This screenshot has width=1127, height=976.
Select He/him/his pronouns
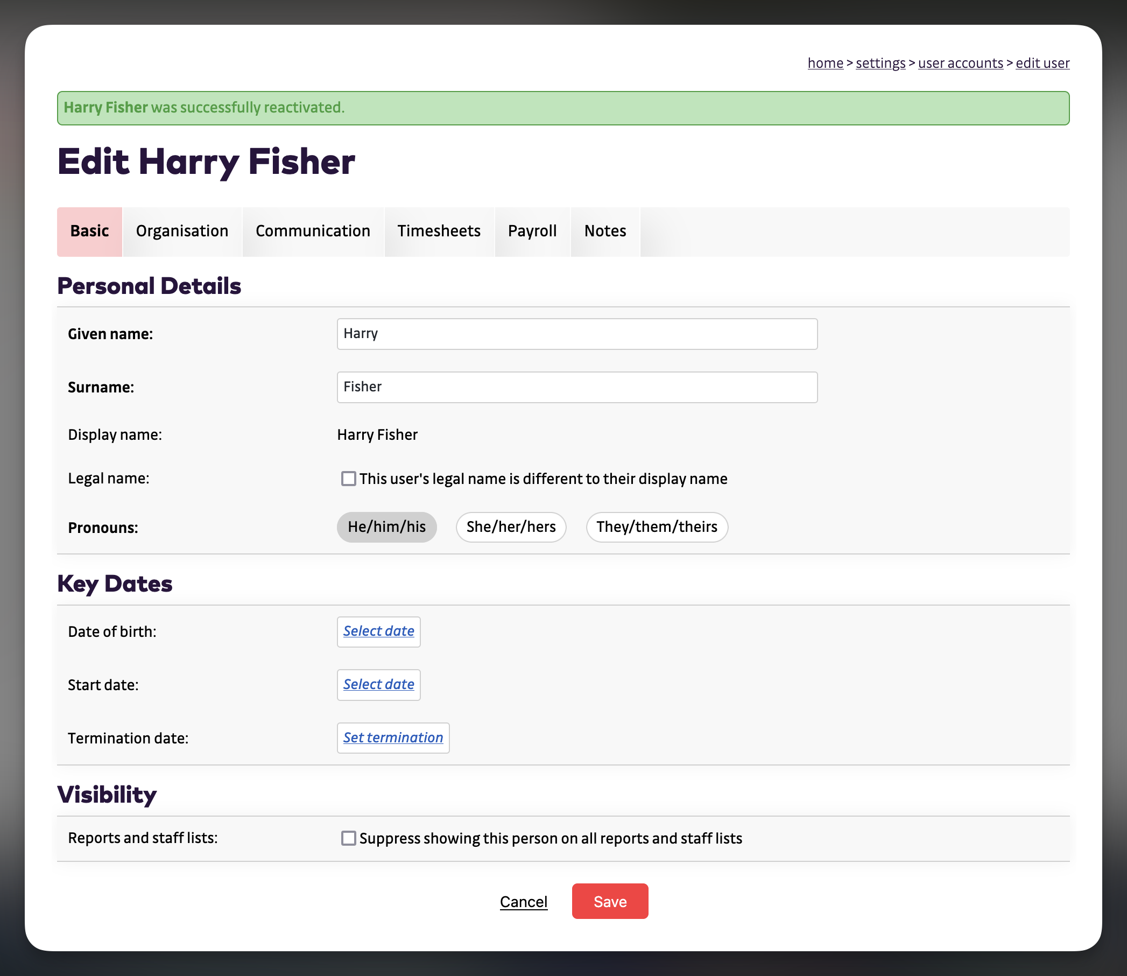[x=386, y=526]
